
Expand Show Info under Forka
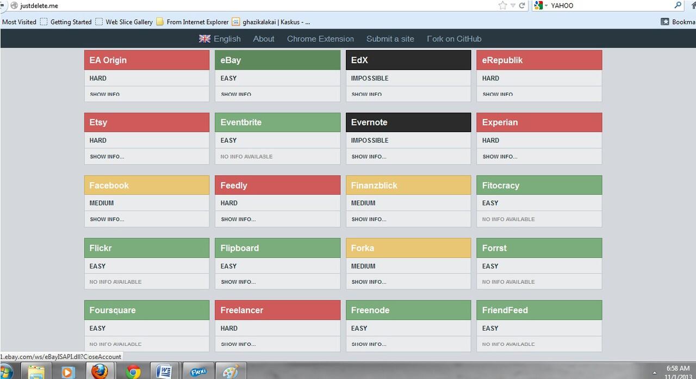(369, 282)
